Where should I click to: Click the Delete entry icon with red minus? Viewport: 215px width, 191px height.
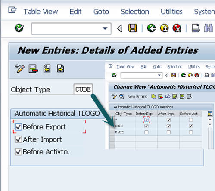coord(33,69)
